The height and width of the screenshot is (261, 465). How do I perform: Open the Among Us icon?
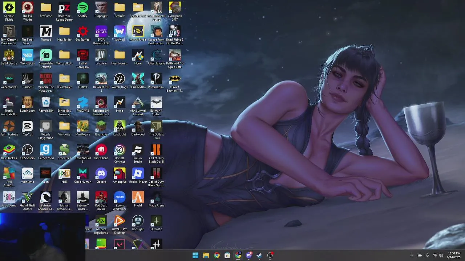coord(120,175)
